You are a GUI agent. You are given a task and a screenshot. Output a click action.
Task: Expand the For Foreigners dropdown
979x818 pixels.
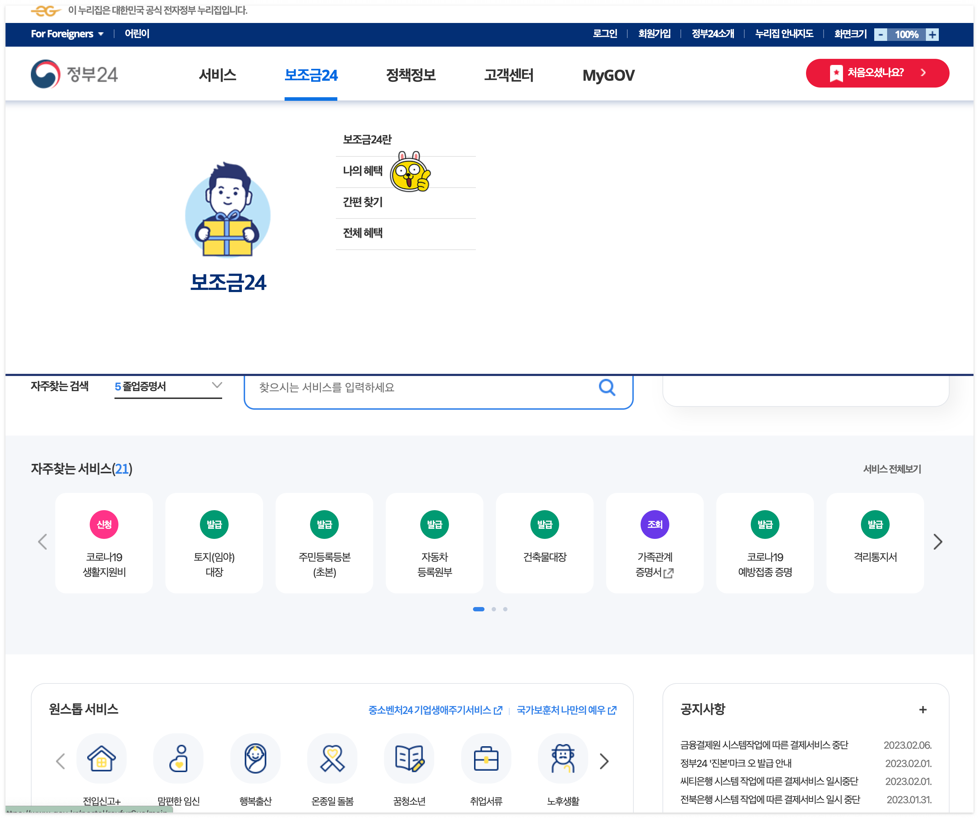point(67,34)
